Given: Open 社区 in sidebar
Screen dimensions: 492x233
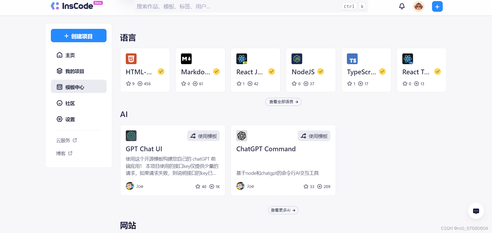Looking at the screenshot, I should coord(79,103).
